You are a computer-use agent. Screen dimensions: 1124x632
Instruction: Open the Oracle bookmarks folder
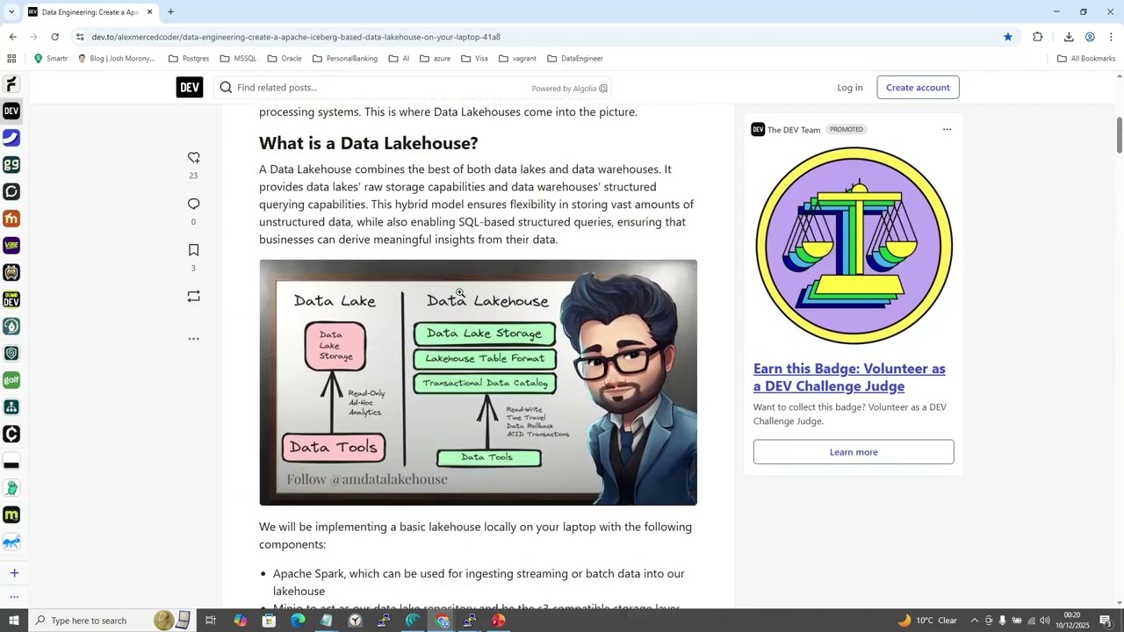click(x=285, y=59)
